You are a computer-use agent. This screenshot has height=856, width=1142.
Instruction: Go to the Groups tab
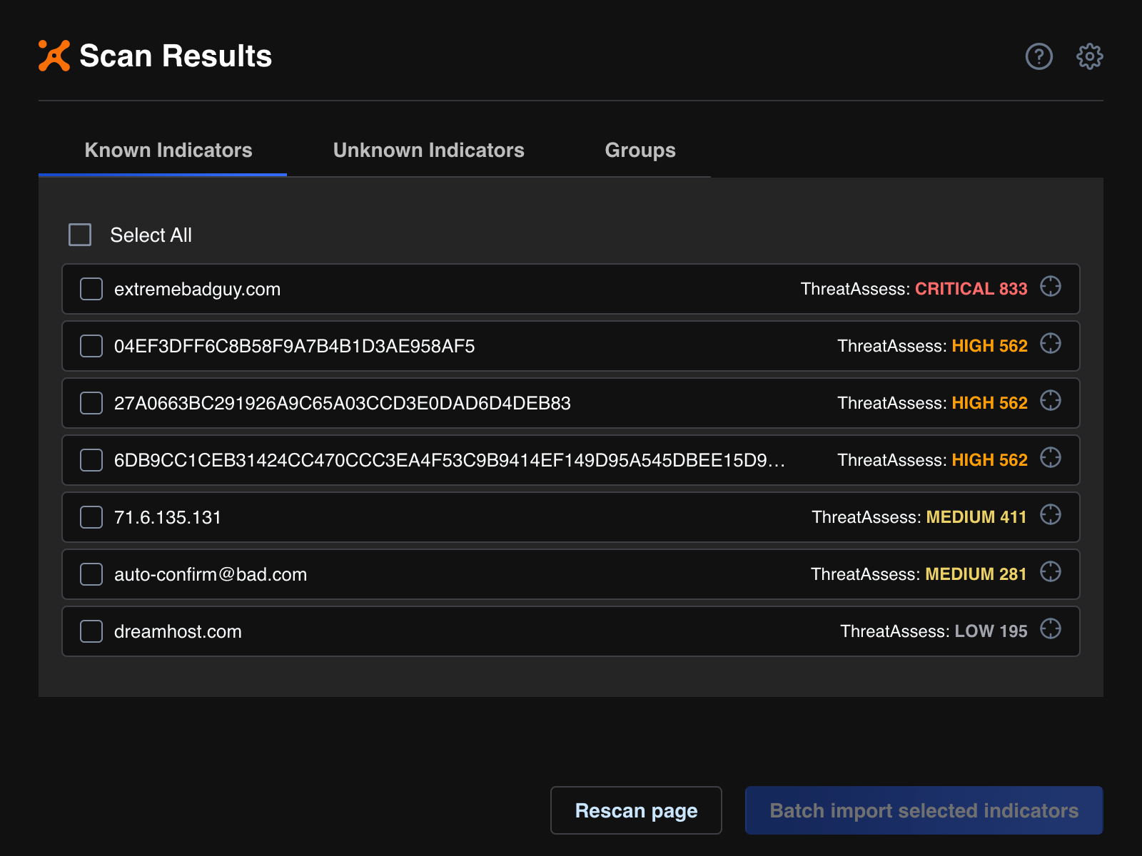(x=640, y=151)
